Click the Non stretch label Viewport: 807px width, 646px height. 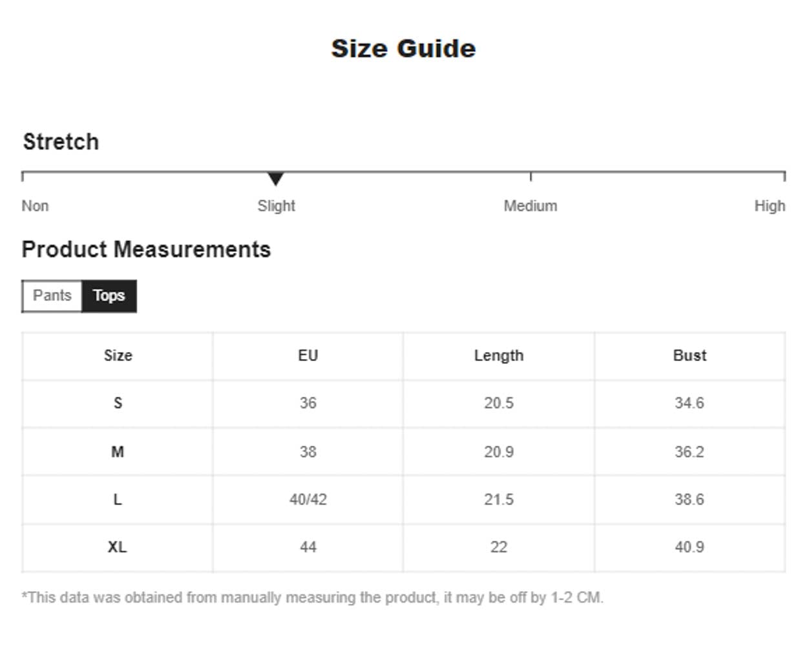[35, 206]
